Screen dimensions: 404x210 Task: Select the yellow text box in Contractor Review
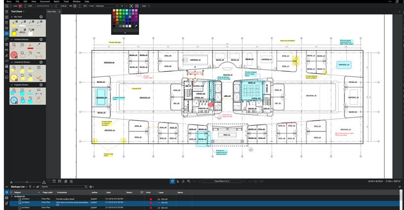(22, 69)
